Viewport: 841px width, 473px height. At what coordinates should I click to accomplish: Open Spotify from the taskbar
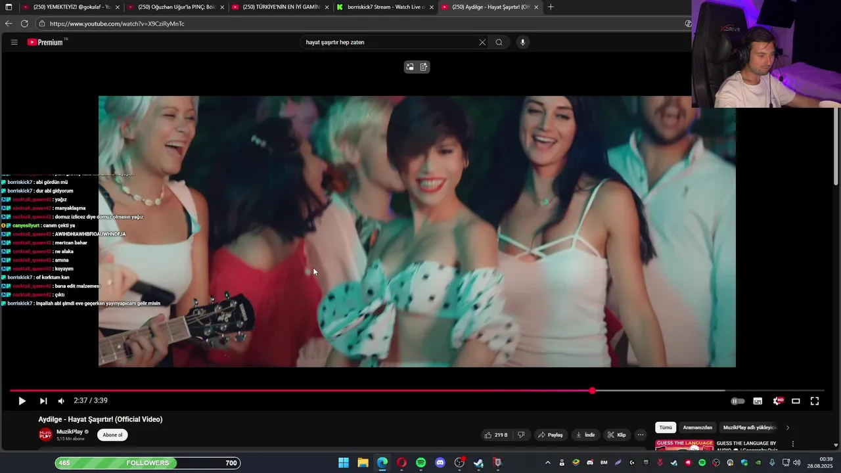tap(420, 463)
